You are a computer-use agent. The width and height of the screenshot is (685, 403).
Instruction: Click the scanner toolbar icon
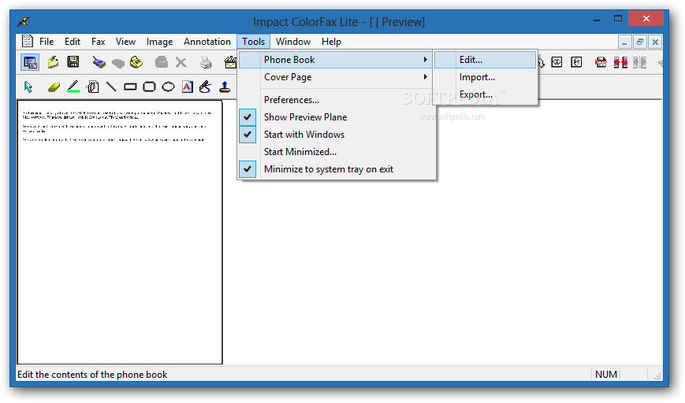(99, 62)
